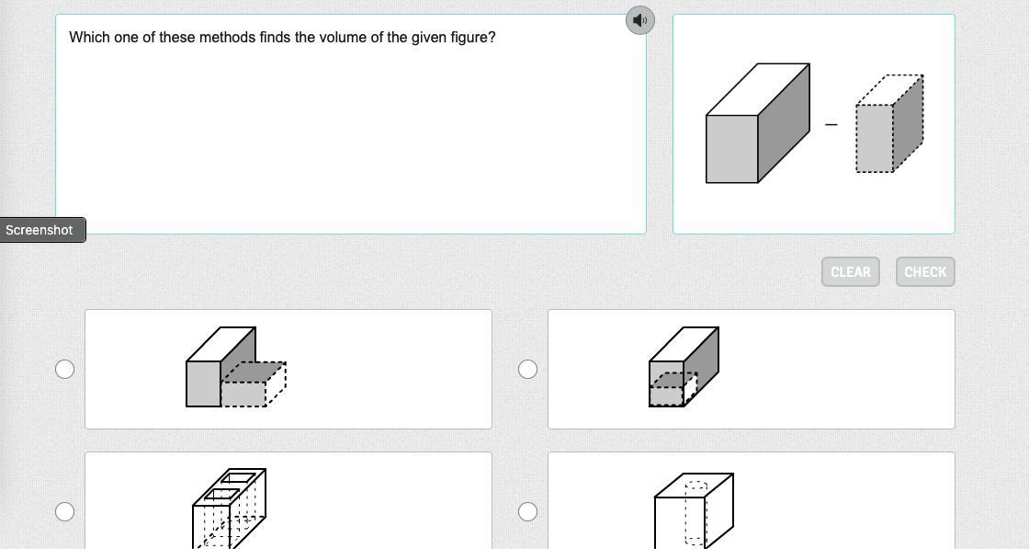Click the light gray front face of the dashed box
Viewport: 1029px width, 549px height.
[874, 138]
